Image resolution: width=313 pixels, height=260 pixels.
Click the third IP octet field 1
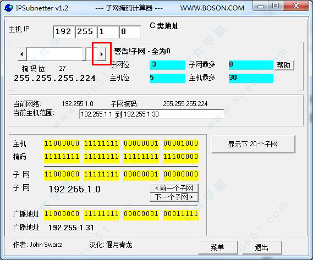tap(108, 32)
